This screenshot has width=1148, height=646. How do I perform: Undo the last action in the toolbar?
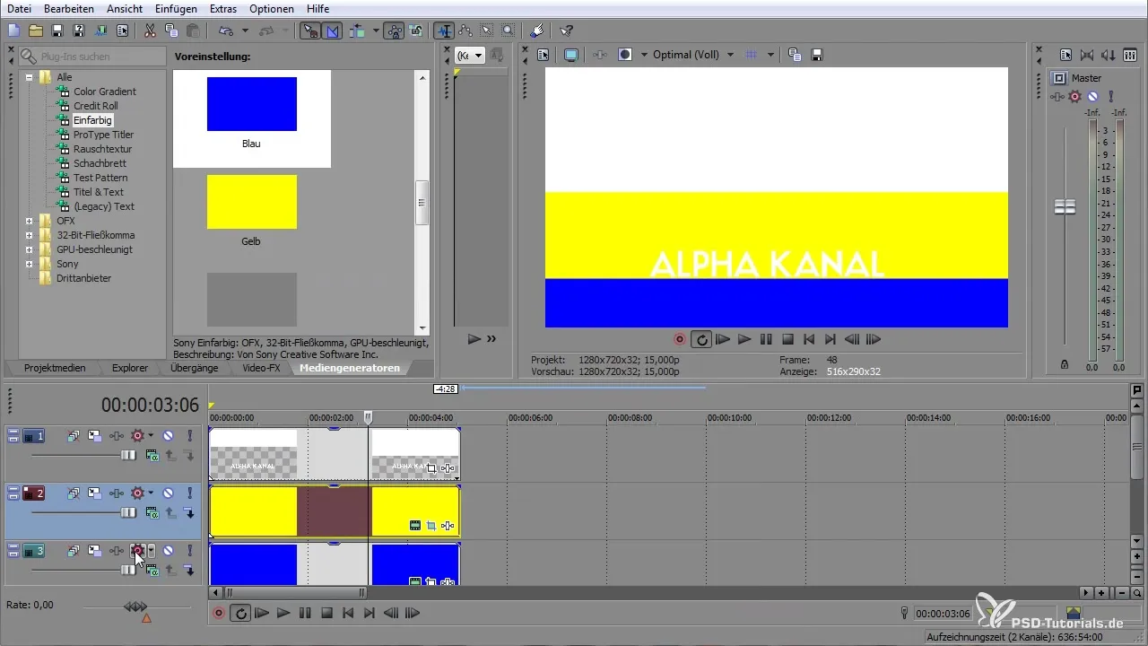point(225,31)
